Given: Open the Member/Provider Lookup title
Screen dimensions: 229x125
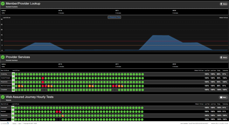Looking at the screenshot, I should (23, 3).
